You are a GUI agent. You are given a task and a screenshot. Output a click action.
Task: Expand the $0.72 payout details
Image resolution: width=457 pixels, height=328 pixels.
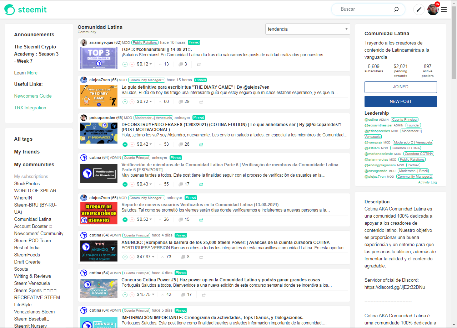click(x=145, y=101)
